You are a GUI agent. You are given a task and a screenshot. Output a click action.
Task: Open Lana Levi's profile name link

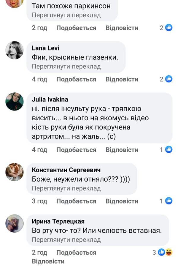pyautogui.click(x=45, y=48)
